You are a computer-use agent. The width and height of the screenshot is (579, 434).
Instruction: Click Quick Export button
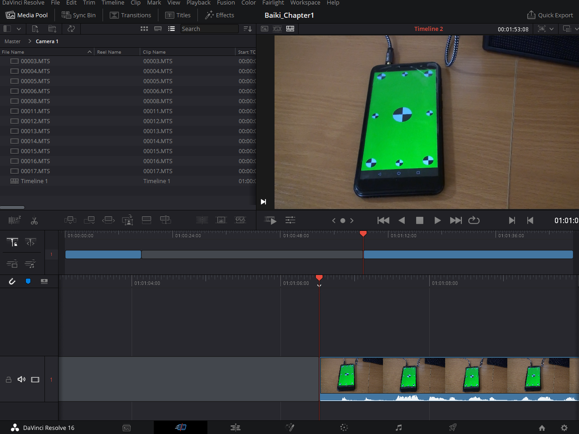click(550, 15)
